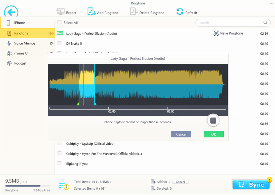The width and height of the screenshot is (275, 195).
Task: Click the Podcast broadcast icon
Action: click(x=9, y=63)
